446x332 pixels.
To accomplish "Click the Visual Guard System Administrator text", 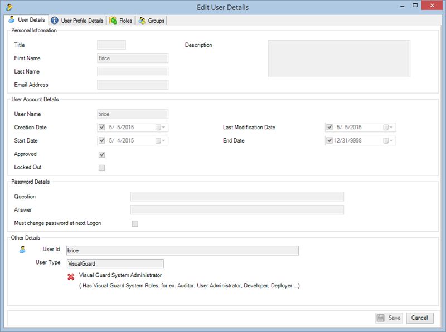I will point(120,275).
